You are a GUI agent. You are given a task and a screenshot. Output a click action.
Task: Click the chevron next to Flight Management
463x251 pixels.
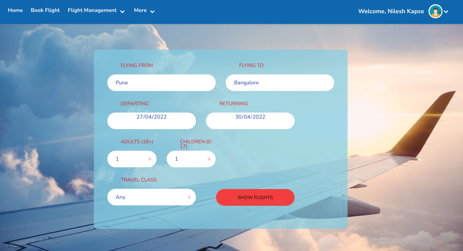point(122,11)
